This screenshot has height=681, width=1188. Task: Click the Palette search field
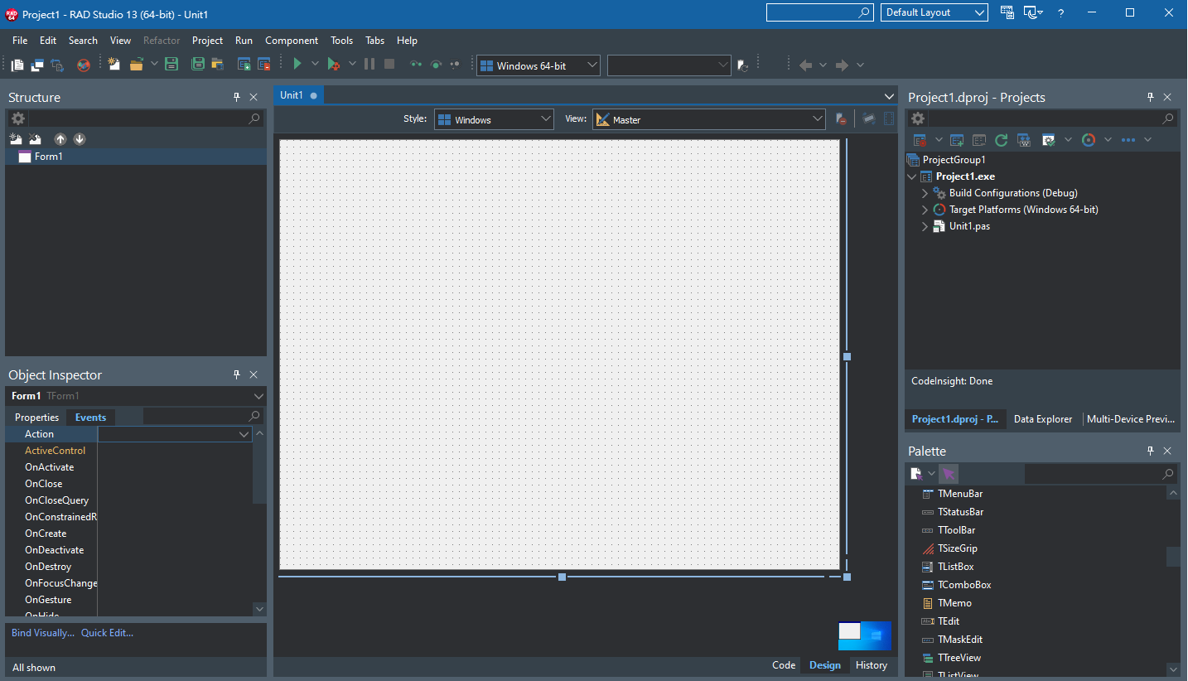click(x=1100, y=474)
